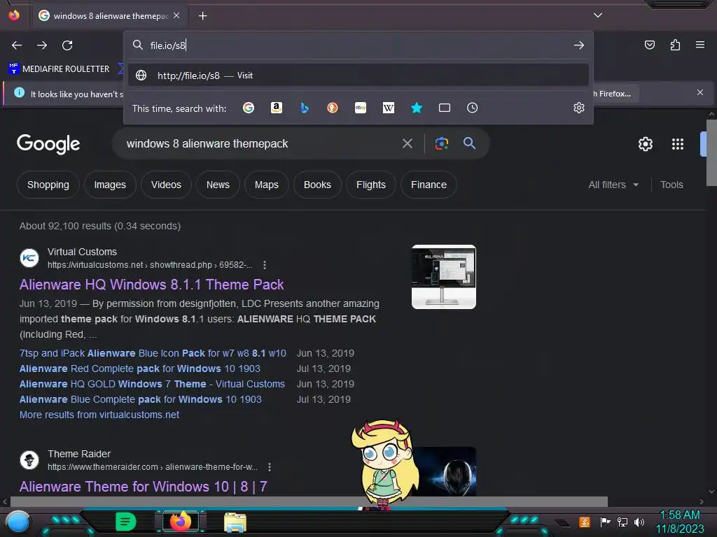717x537 pixels.
Task: Filter results by Shopping
Action: click(x=48, y=185)
